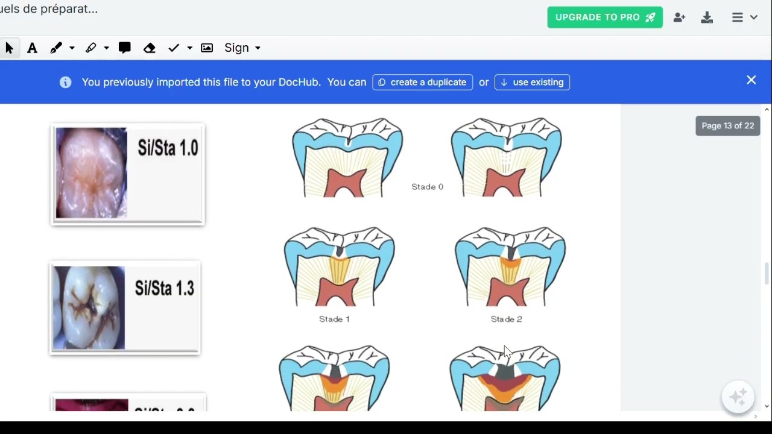The height and width of the screenshot is (434, 772).
Task: Click create a duplicate button
Action: 422,83
